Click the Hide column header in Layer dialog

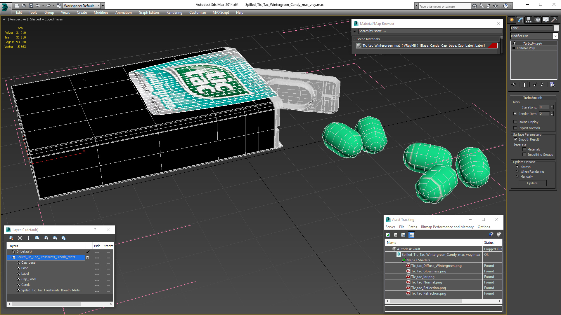tap(97, 246)
